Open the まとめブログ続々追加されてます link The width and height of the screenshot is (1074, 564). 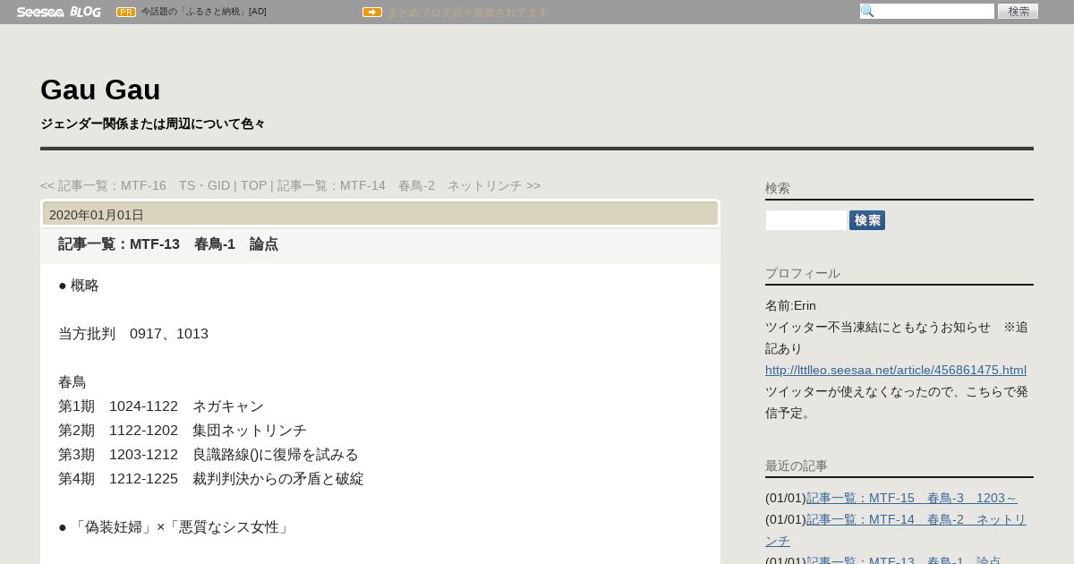coord(467,13)
